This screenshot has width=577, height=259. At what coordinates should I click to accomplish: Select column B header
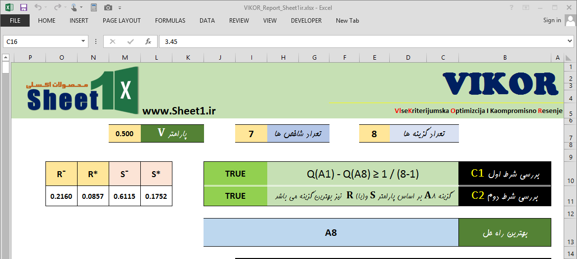click(x=505, y=57)
